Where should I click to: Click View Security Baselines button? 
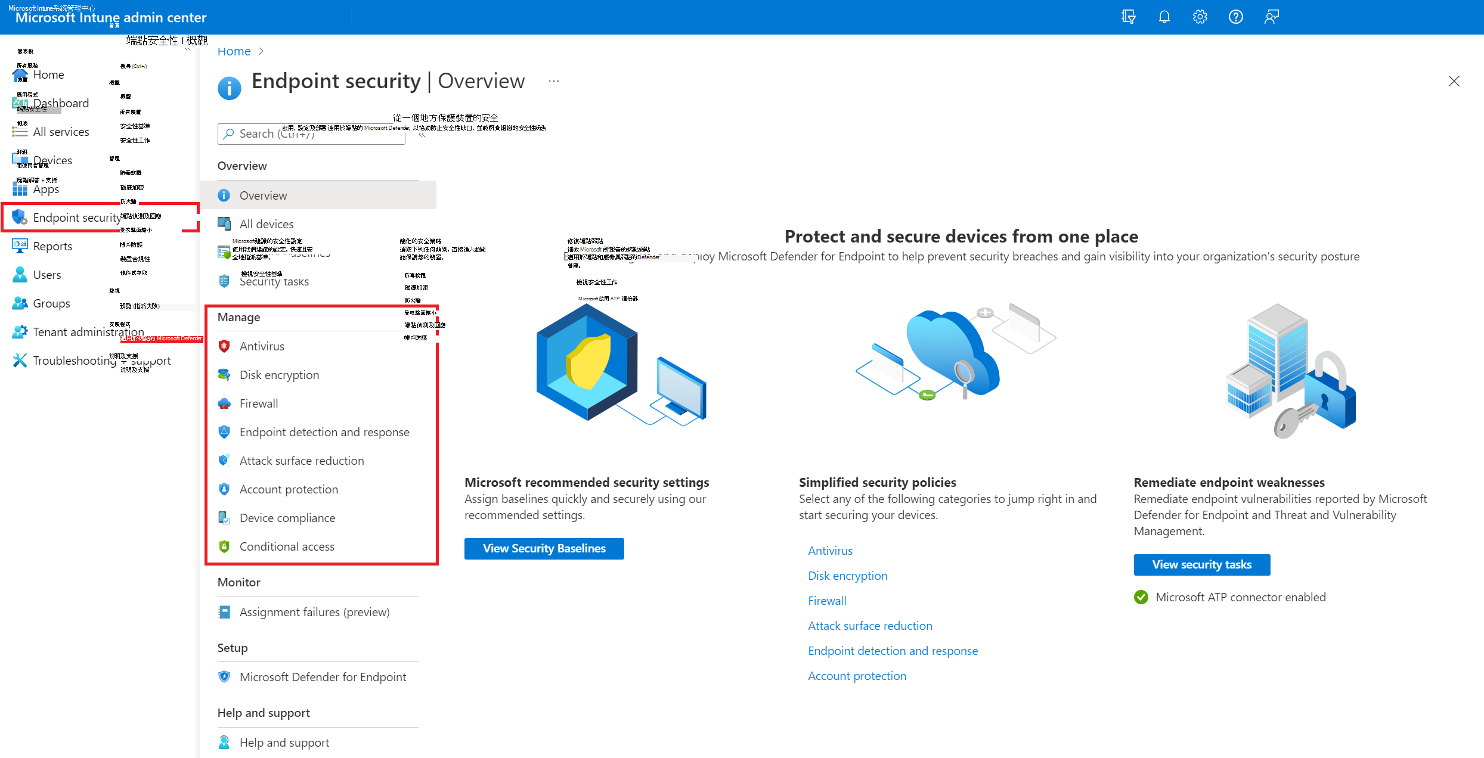(544, 548)
